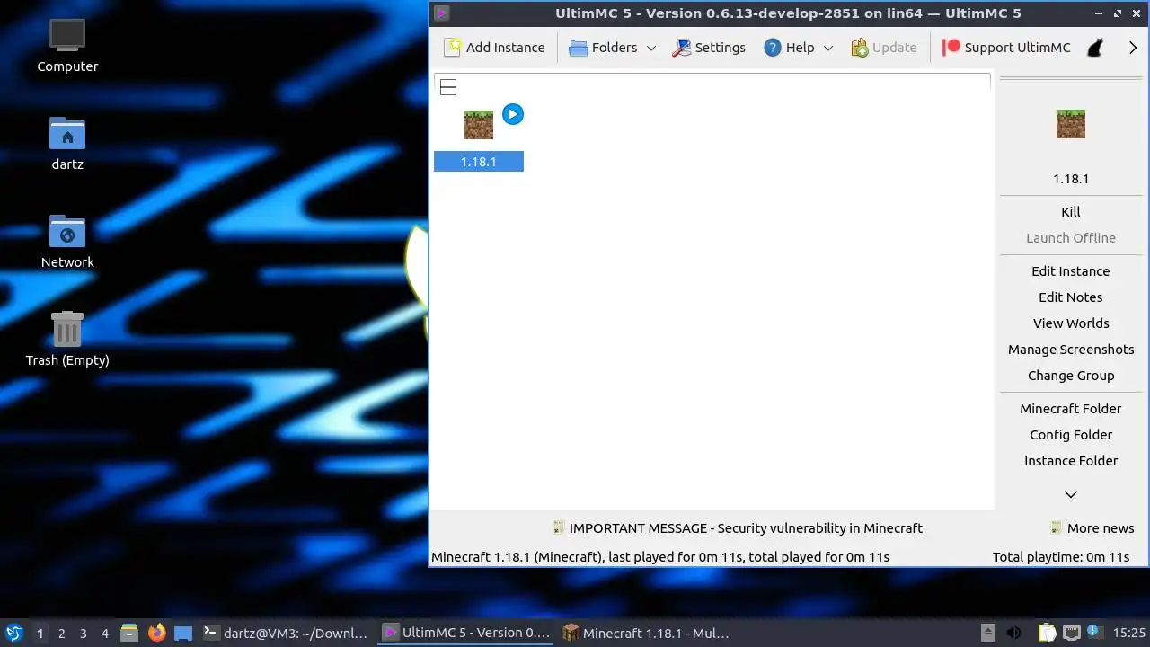This screenshot has width=1150, height=647.
Task: Open the start menu icon in taskbar
Action: [13, 633]
